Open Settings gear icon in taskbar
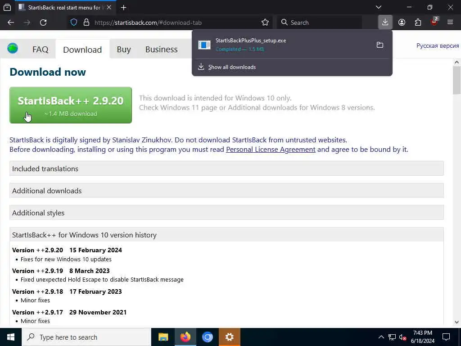The height and width of the screenshot is (346, 461). pyautogui.click(x=229, y=337)
